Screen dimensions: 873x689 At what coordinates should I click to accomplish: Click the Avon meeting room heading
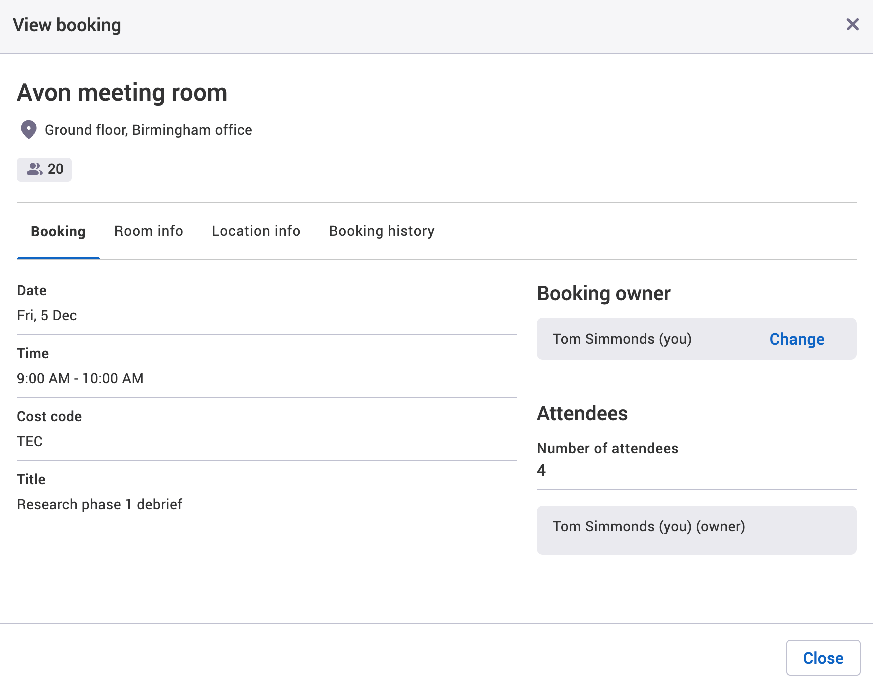(x=122, y=93)
